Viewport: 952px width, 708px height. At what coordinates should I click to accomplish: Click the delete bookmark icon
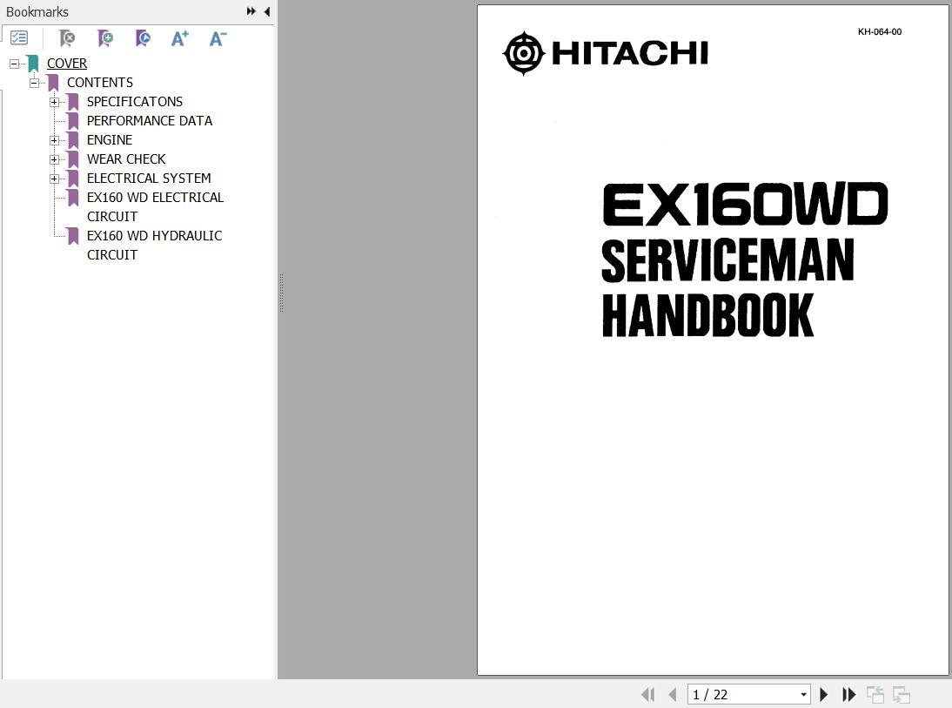(x=67, y=38)
